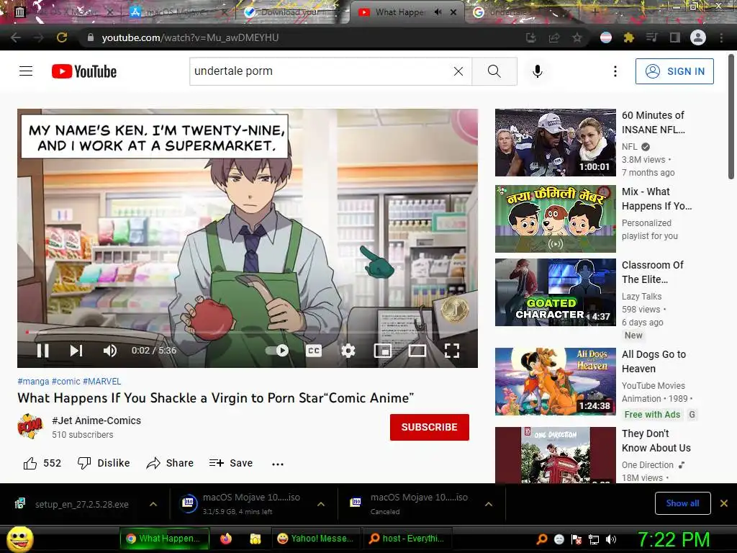Open Yahoo! Messenger taskbar item
737x553 pixels.
pyautogui.click(x=315, y=539)
